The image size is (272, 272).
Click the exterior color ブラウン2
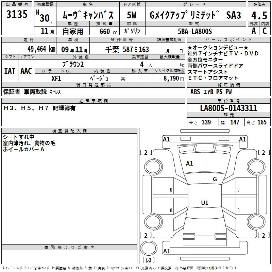(73, 64)
